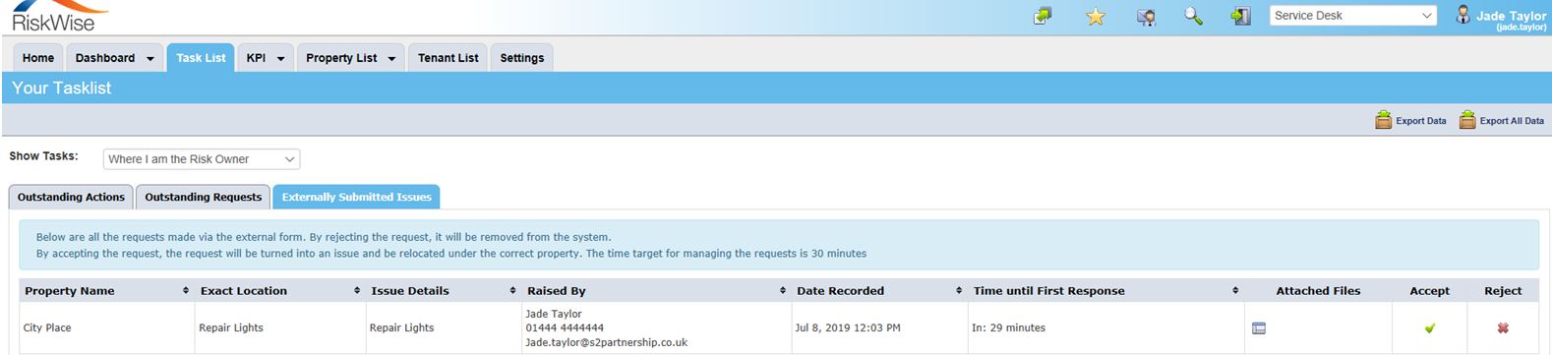Expand the Show Tasks risk owner dropdown
This screenshot has width=1552, height=355.
[202, 159]
